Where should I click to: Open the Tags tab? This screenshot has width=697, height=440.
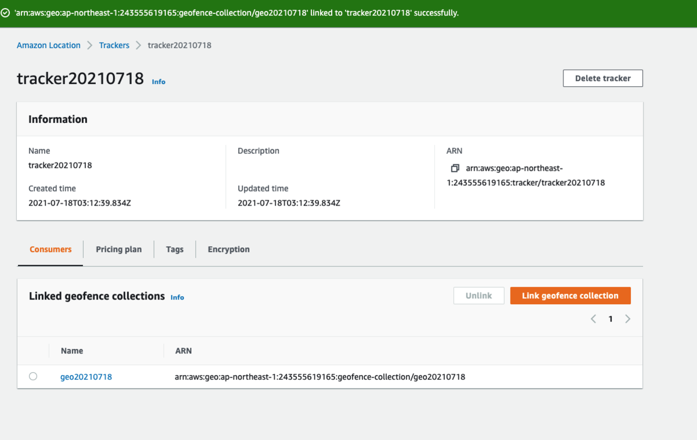click(x=175, y=250)
